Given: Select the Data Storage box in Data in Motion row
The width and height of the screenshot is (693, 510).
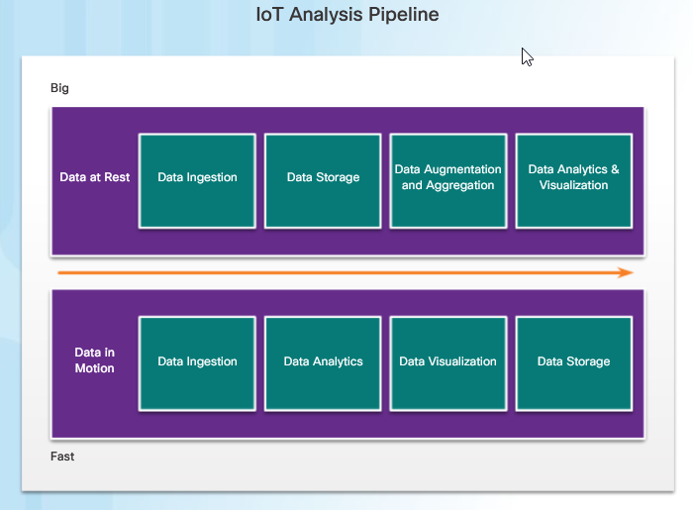Looking at the screenshot, I should click(x=573, y=363).
